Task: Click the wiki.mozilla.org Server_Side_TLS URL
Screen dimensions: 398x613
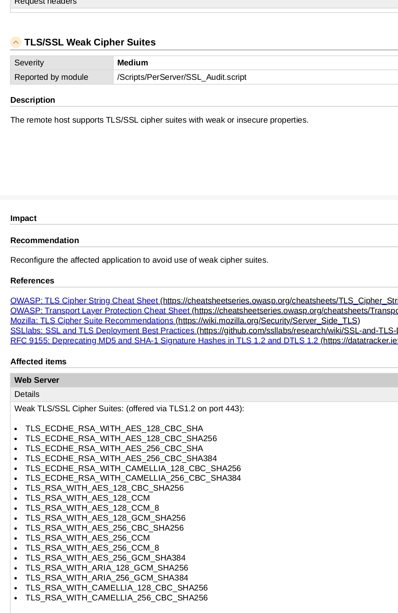Action: [268, 321]
